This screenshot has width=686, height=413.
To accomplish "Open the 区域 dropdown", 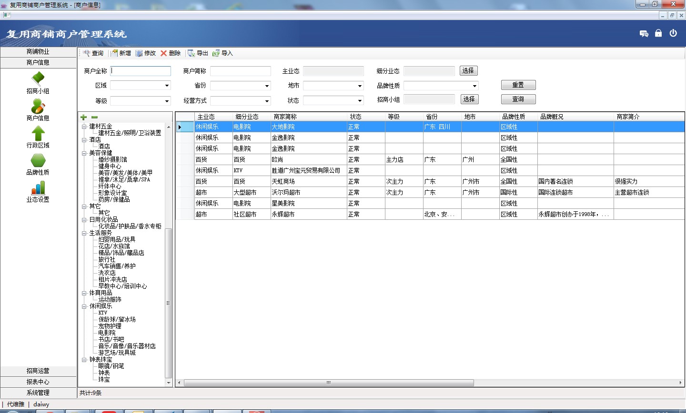I will [x=167, y=86].
